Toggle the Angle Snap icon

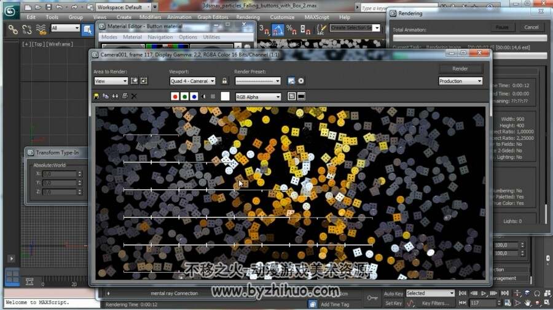coord(278,30)
